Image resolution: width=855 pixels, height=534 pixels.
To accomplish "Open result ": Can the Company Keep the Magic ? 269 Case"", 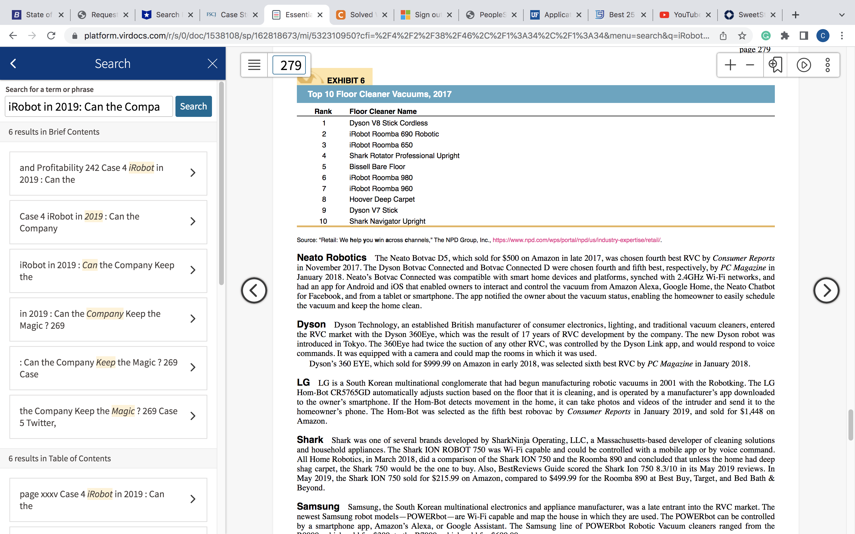I will pos(108,368).
